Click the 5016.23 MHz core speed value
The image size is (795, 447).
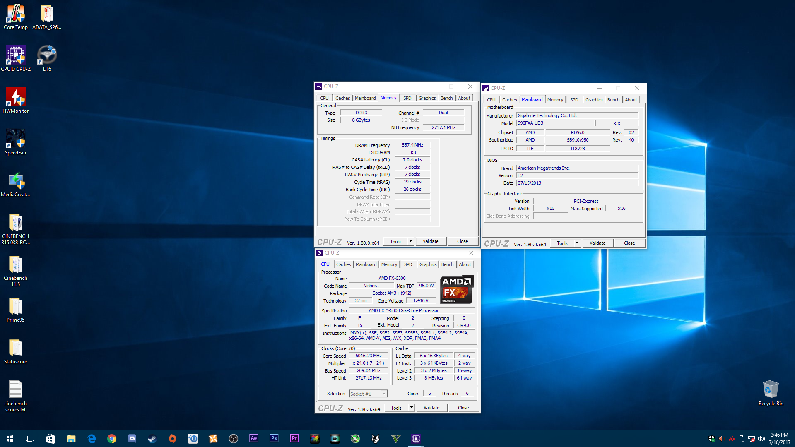click(369, 356)
